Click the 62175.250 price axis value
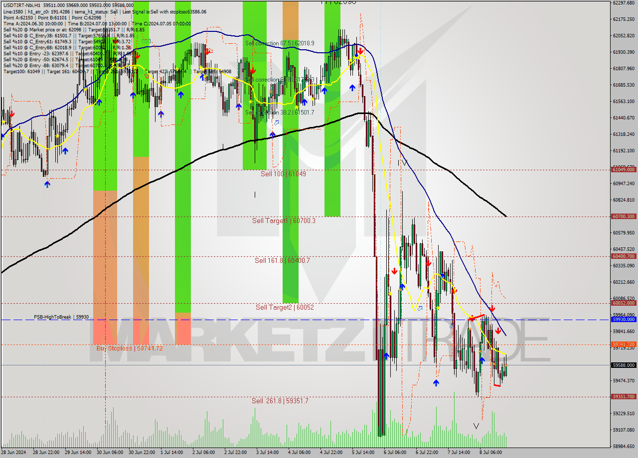Viewport: 638px width, 458px height. click(x=623, y=19)
